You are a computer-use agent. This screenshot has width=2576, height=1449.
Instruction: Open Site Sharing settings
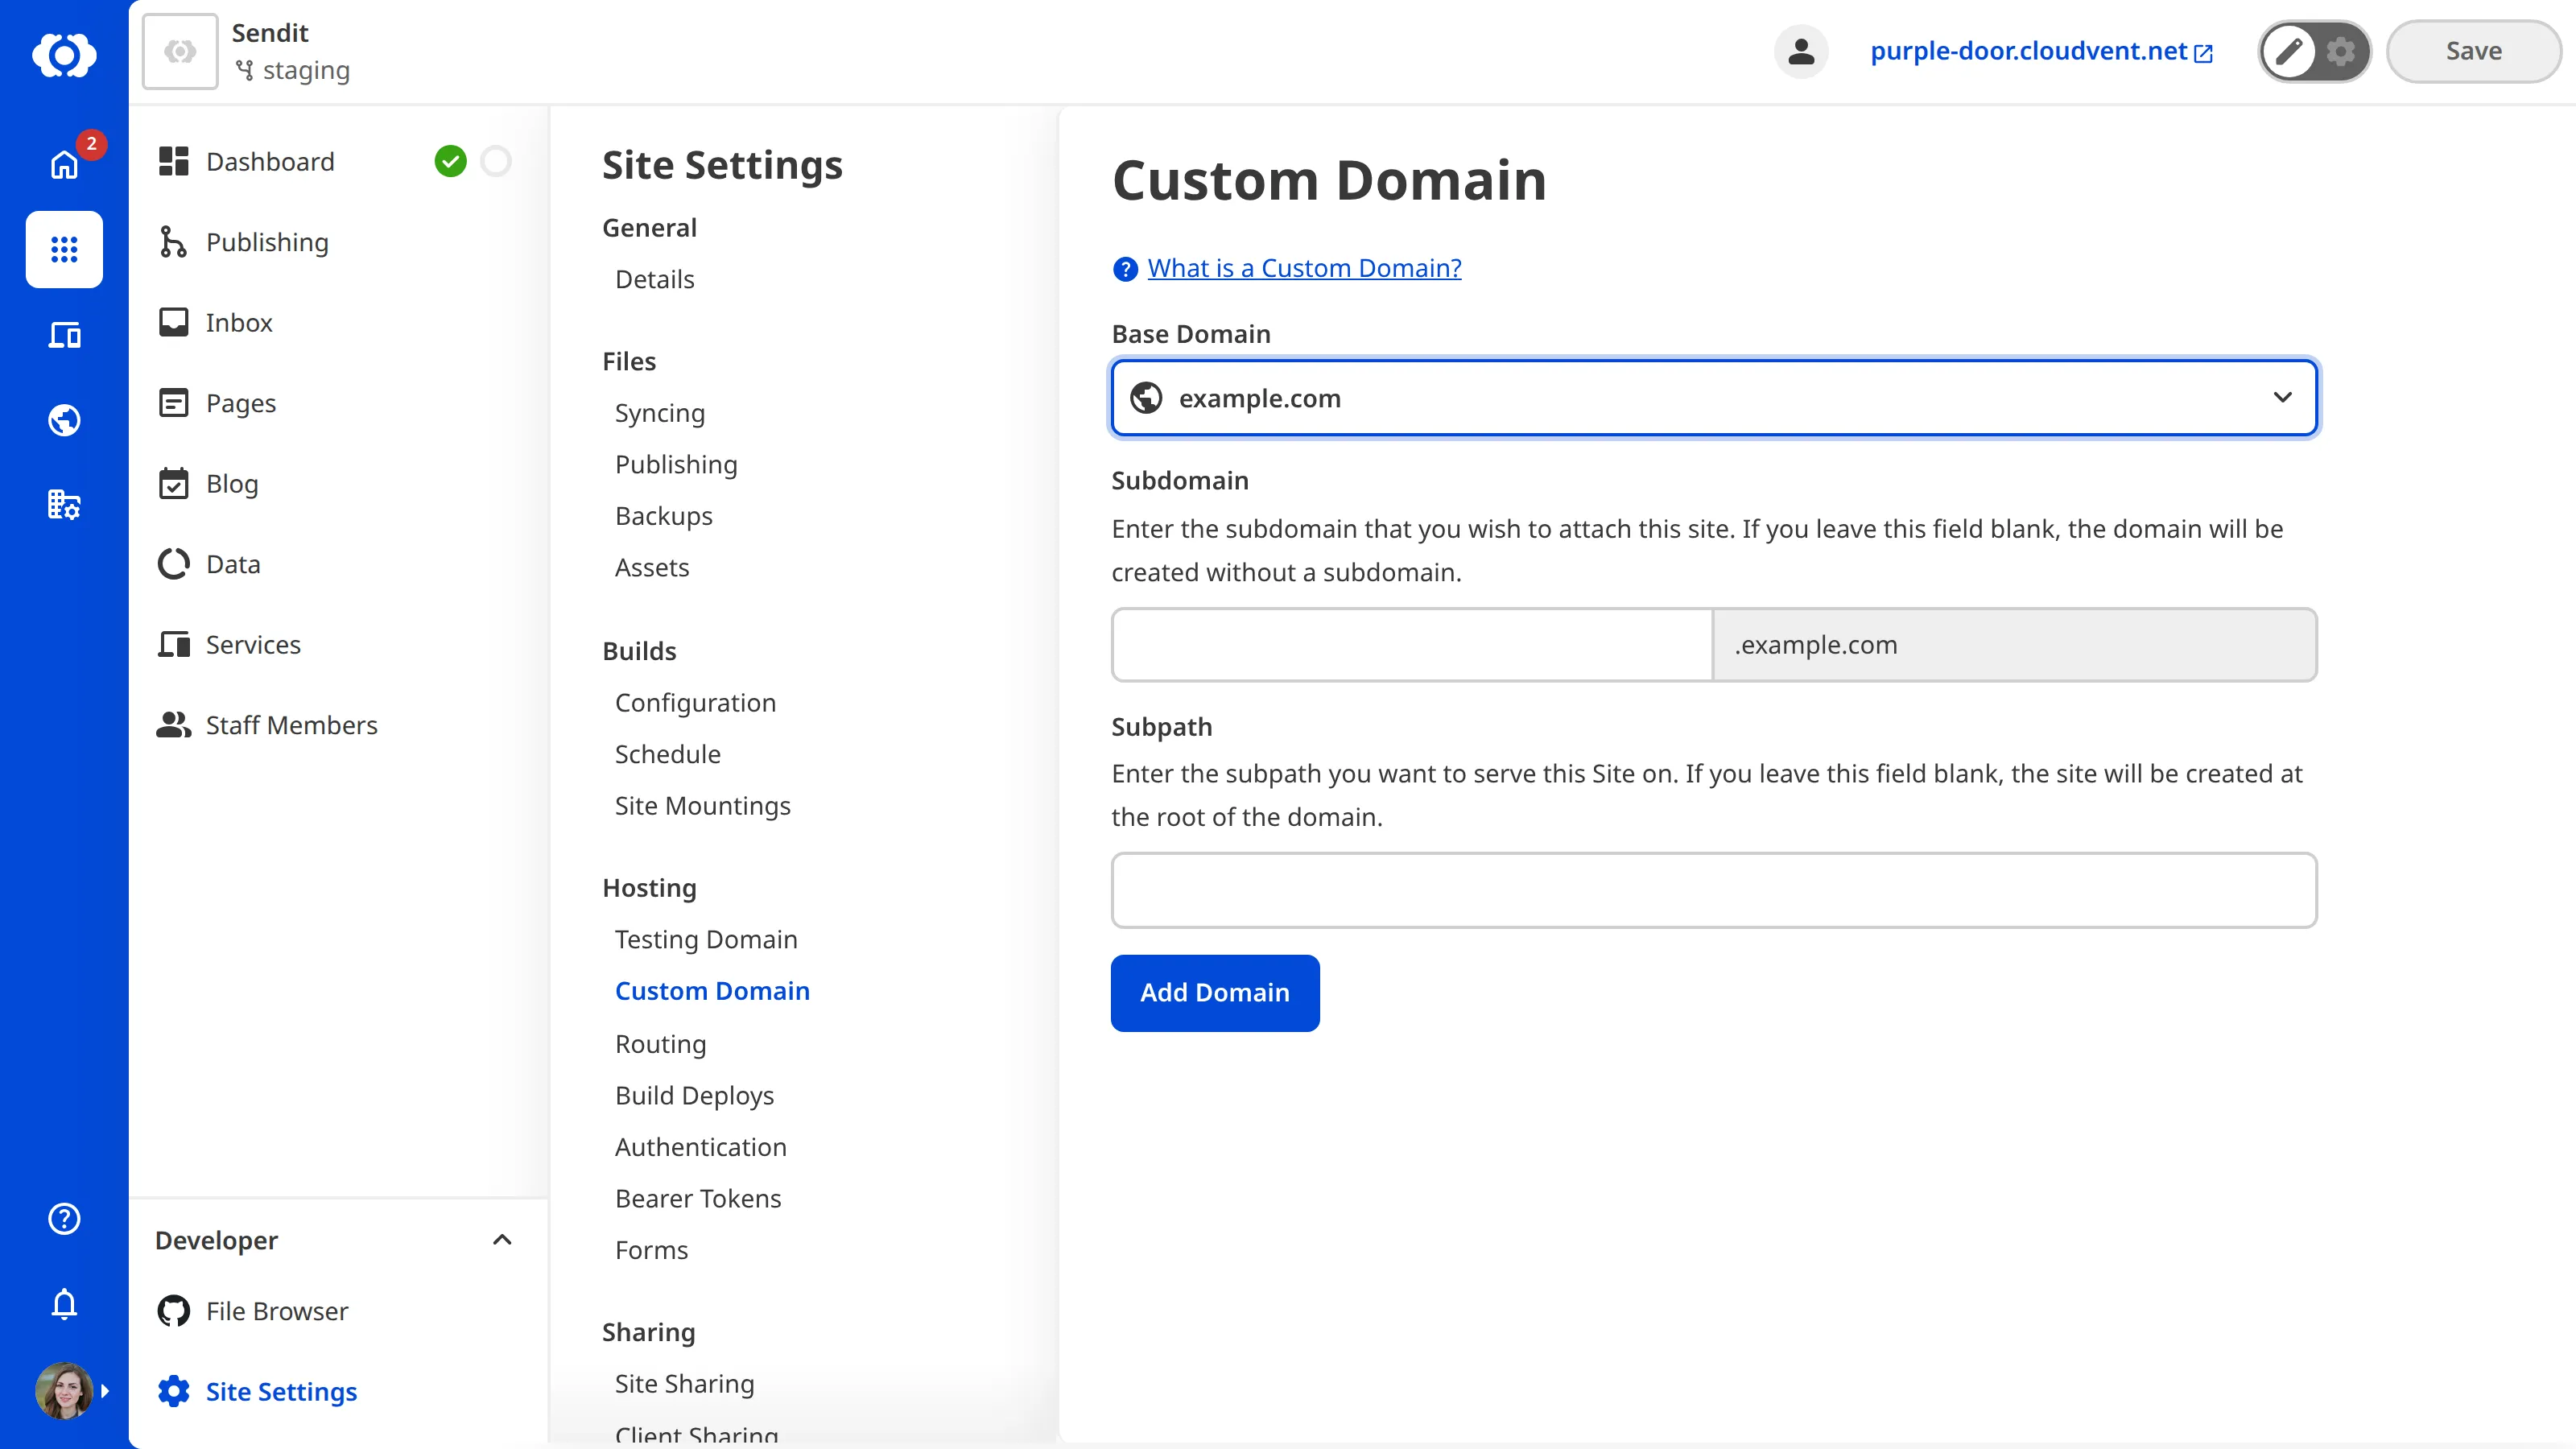click(x=684, y=1384)
